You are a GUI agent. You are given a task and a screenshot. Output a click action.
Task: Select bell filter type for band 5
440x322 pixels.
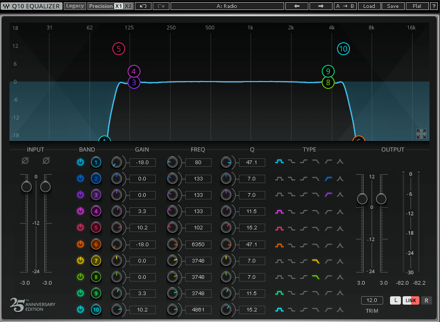coord(279,228)
